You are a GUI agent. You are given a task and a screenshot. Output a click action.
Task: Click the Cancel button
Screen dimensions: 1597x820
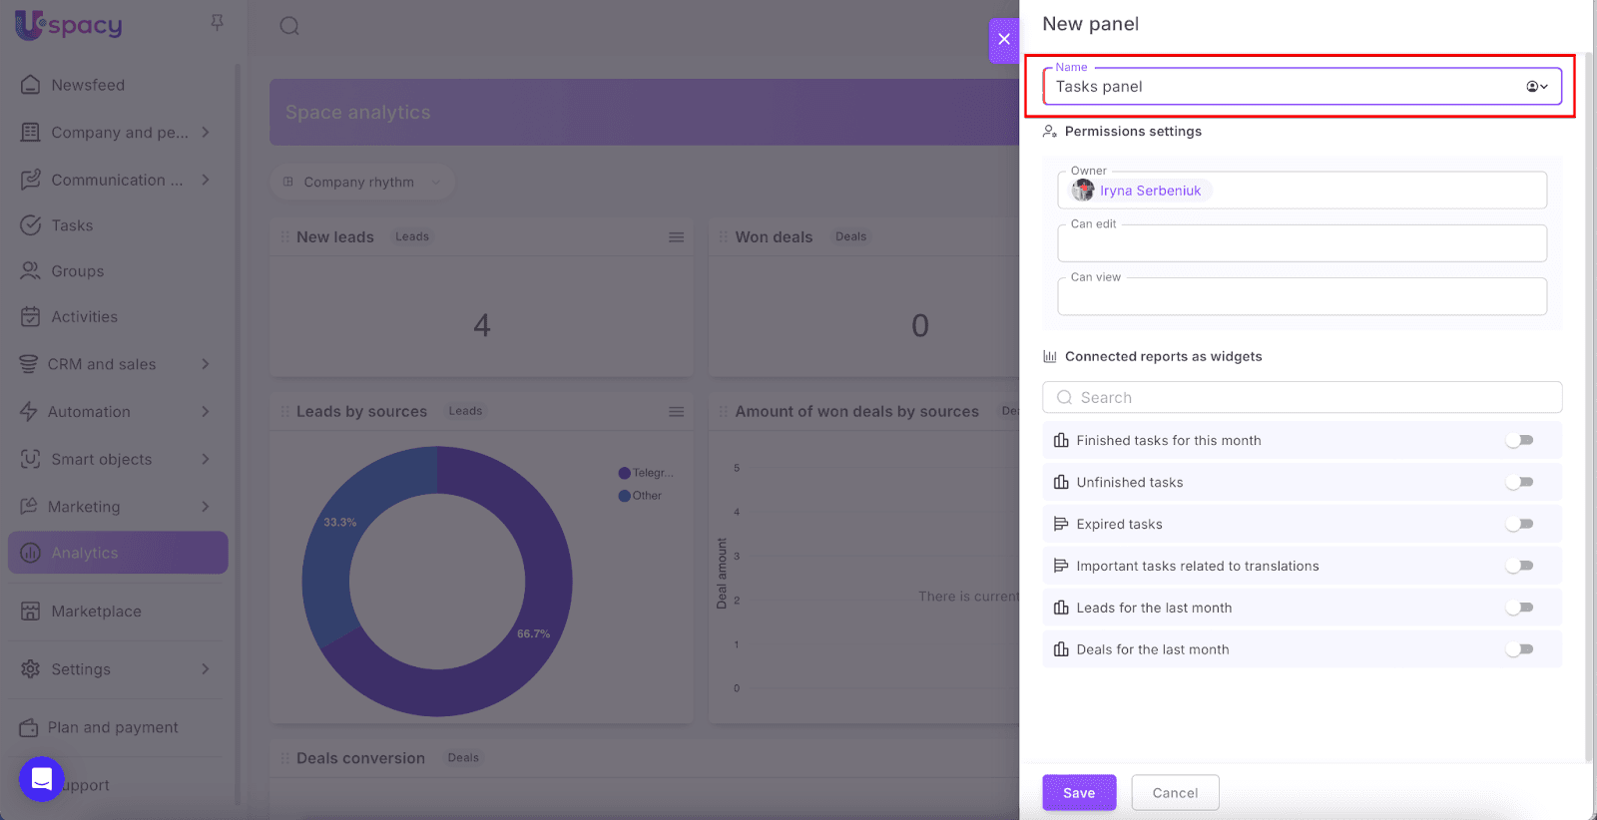tap(1175, 793)
